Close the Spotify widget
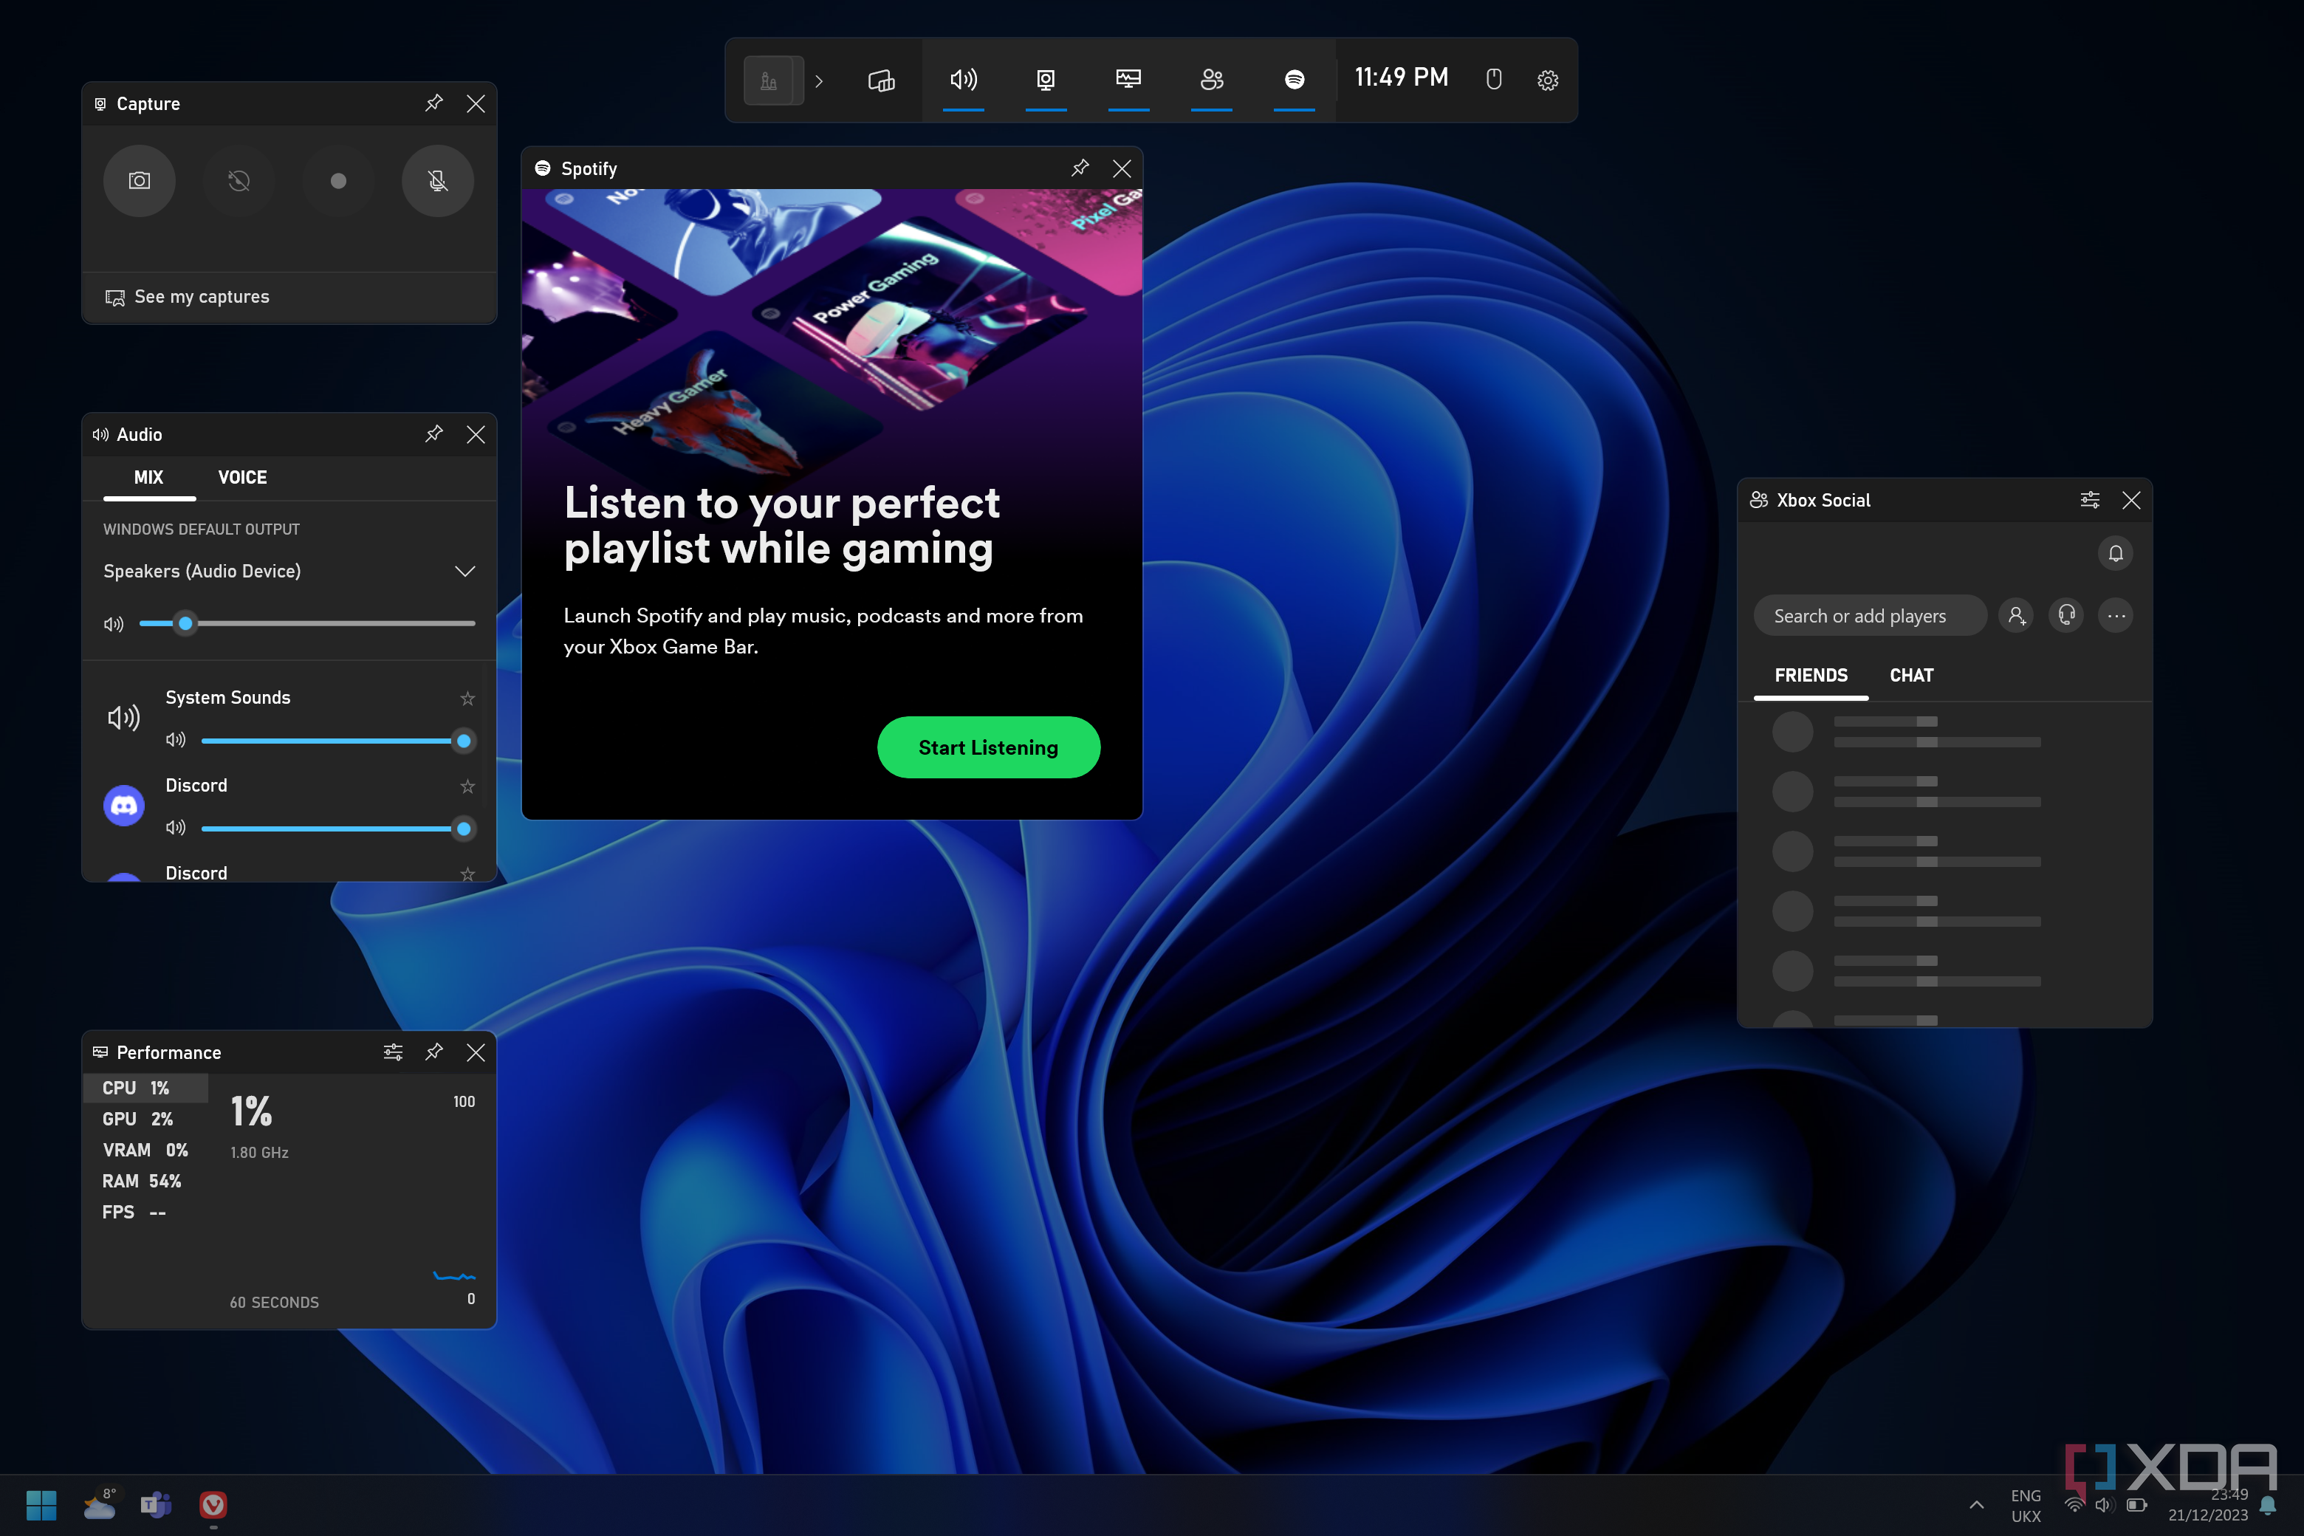Screen dimensions: 2304x1536 pos(1122,168)
